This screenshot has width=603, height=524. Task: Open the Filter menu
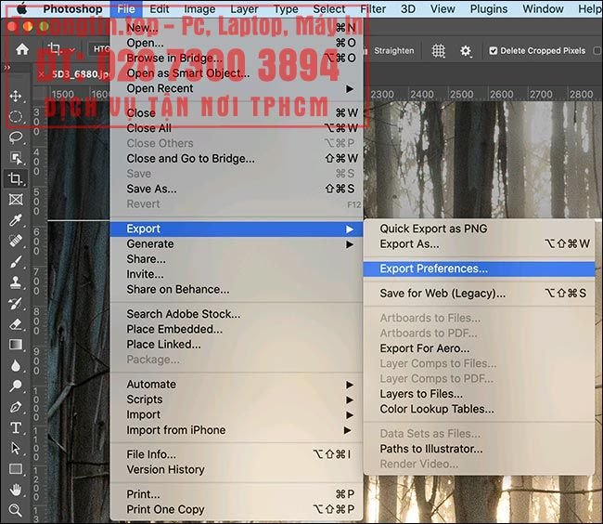coord(373,8)
